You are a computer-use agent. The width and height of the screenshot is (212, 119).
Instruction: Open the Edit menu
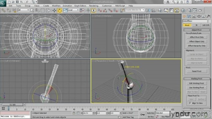click(x=10, y=6)
